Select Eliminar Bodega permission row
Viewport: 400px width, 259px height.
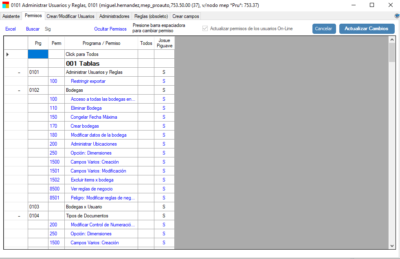click(101, 108)
